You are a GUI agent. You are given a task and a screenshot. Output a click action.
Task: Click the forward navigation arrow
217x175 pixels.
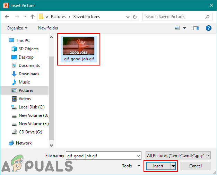(x=17, y=17)
